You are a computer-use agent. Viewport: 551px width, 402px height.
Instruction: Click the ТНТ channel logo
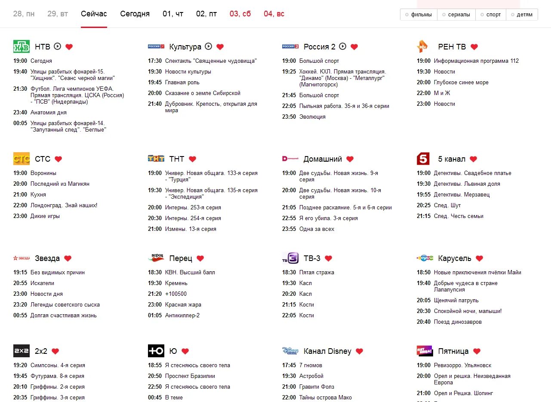(x=156, y=159)
